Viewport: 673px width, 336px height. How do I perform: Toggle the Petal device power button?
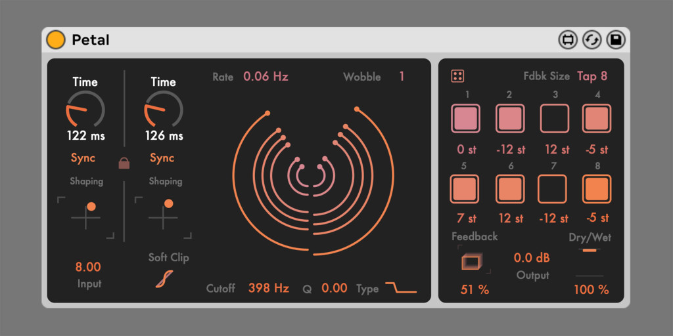pos(56,40)
